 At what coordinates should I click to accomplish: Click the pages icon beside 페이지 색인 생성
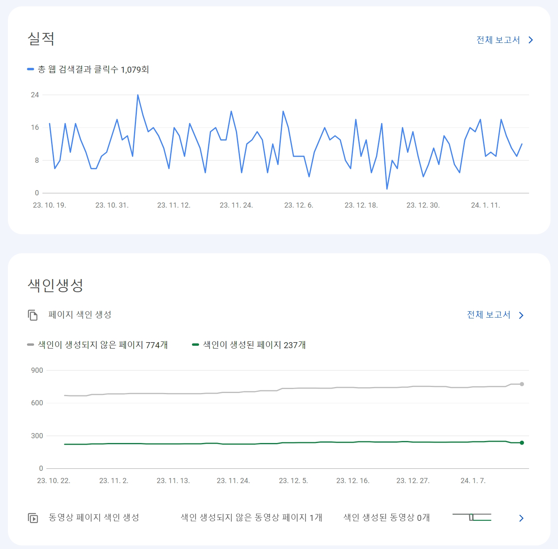32,315
